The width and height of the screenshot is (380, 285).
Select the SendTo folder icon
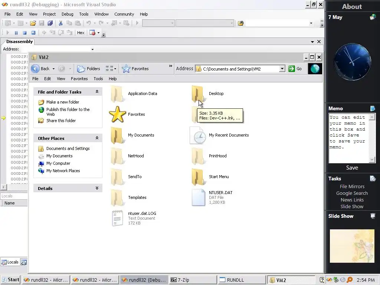coord(117,177)
